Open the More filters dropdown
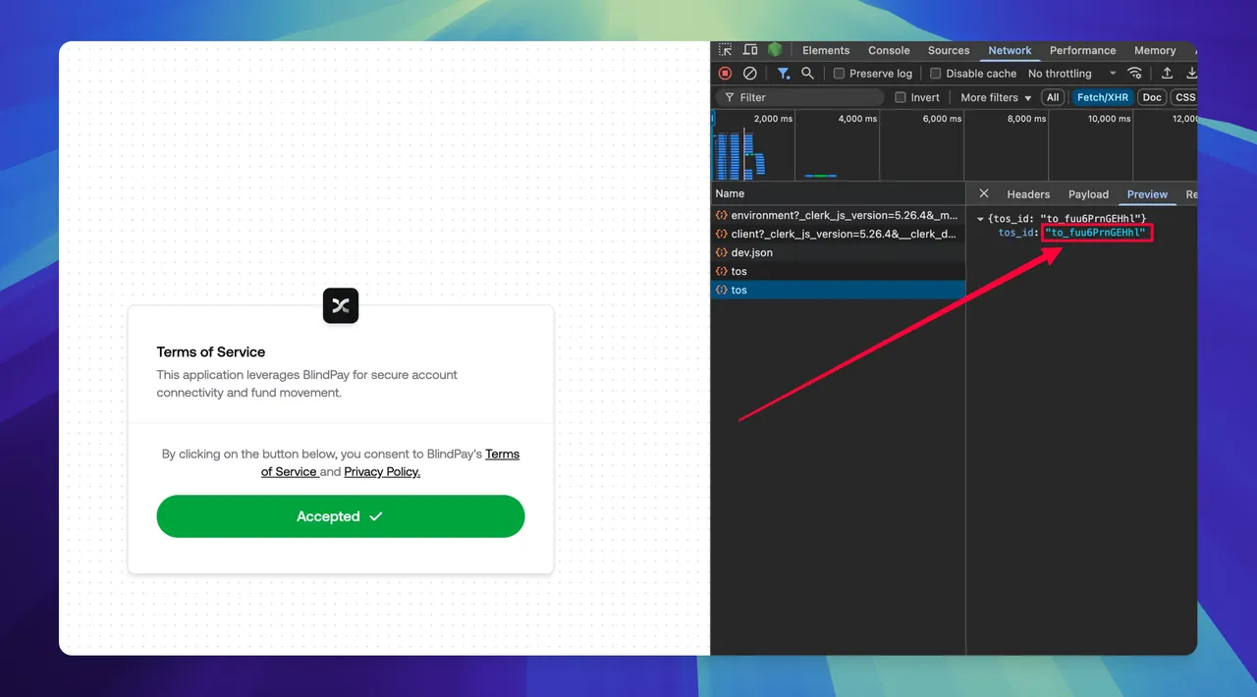 pyautogui.click(x=996, y=97)
